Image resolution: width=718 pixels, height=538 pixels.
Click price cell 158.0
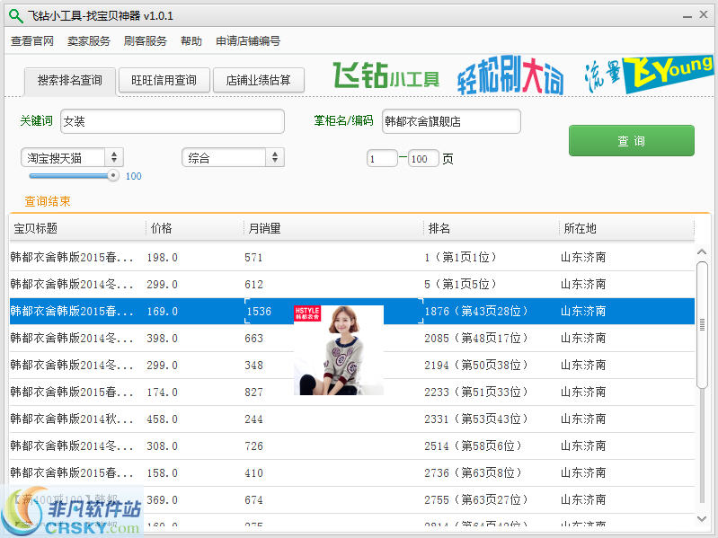pyautogui.click(x=162, y=473)
